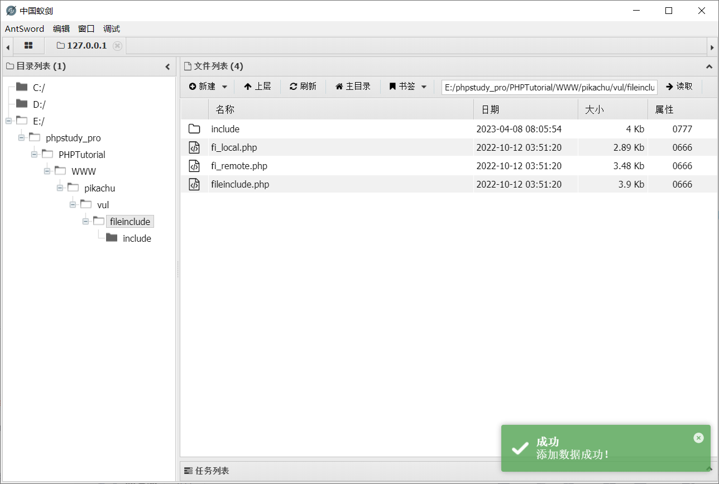Select the vul folder in the tree
Image resolution: width=719 pixels, height=484 pixels.
coord(103,205)
